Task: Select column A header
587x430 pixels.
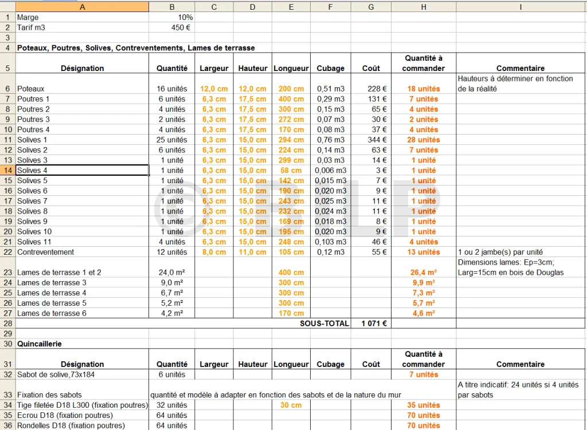Action: click(x=82, y=6)
